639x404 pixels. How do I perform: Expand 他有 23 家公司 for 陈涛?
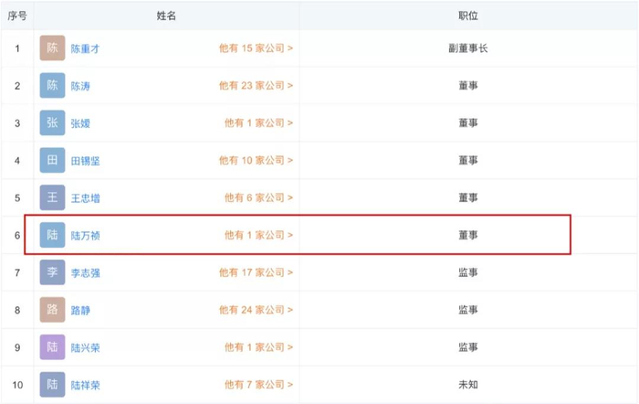[x=256, y=86]
